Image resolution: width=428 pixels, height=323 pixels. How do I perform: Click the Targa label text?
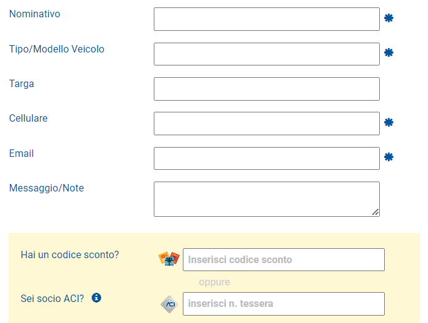click(22, 84)
